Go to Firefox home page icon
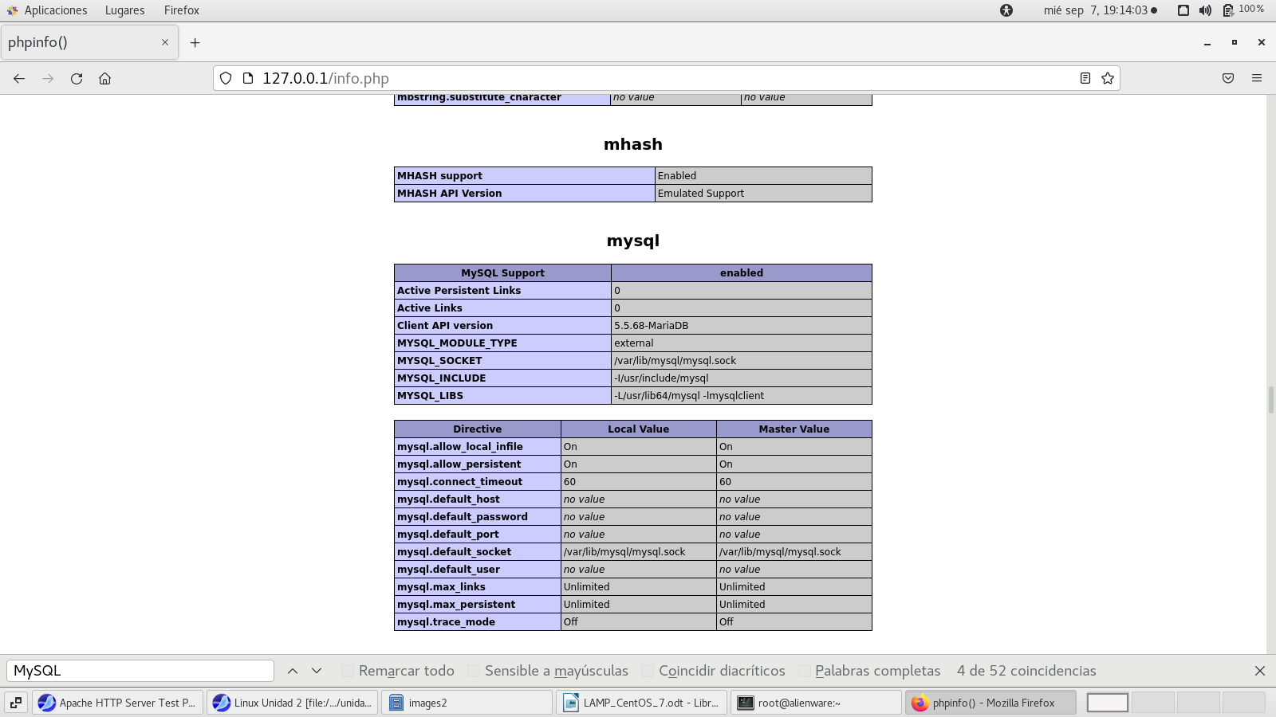Screen dimensions: 1276x717 click(x=104, y=78)
